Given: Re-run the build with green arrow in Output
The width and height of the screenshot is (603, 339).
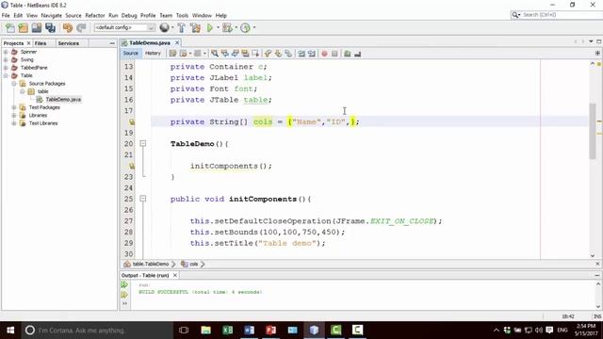Looking at the screenshot, I should tap(124, 284).
